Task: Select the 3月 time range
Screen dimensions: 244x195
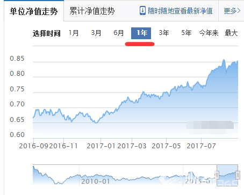Action: (x=96, y=33)
